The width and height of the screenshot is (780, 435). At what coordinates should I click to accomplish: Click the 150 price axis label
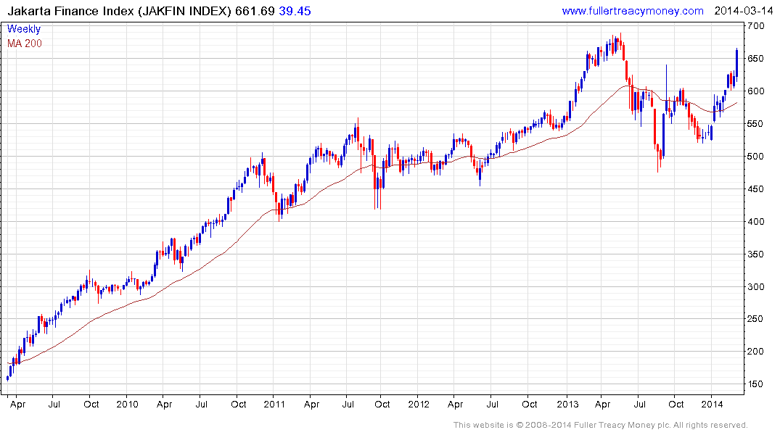755,384
